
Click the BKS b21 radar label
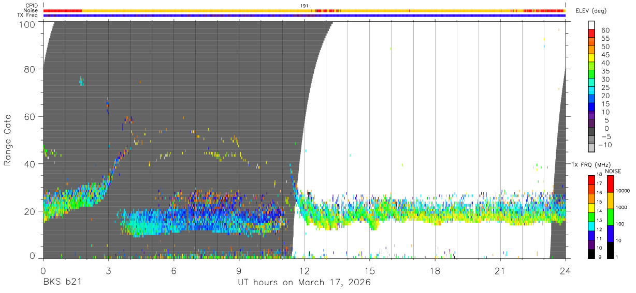coord(62,283)
